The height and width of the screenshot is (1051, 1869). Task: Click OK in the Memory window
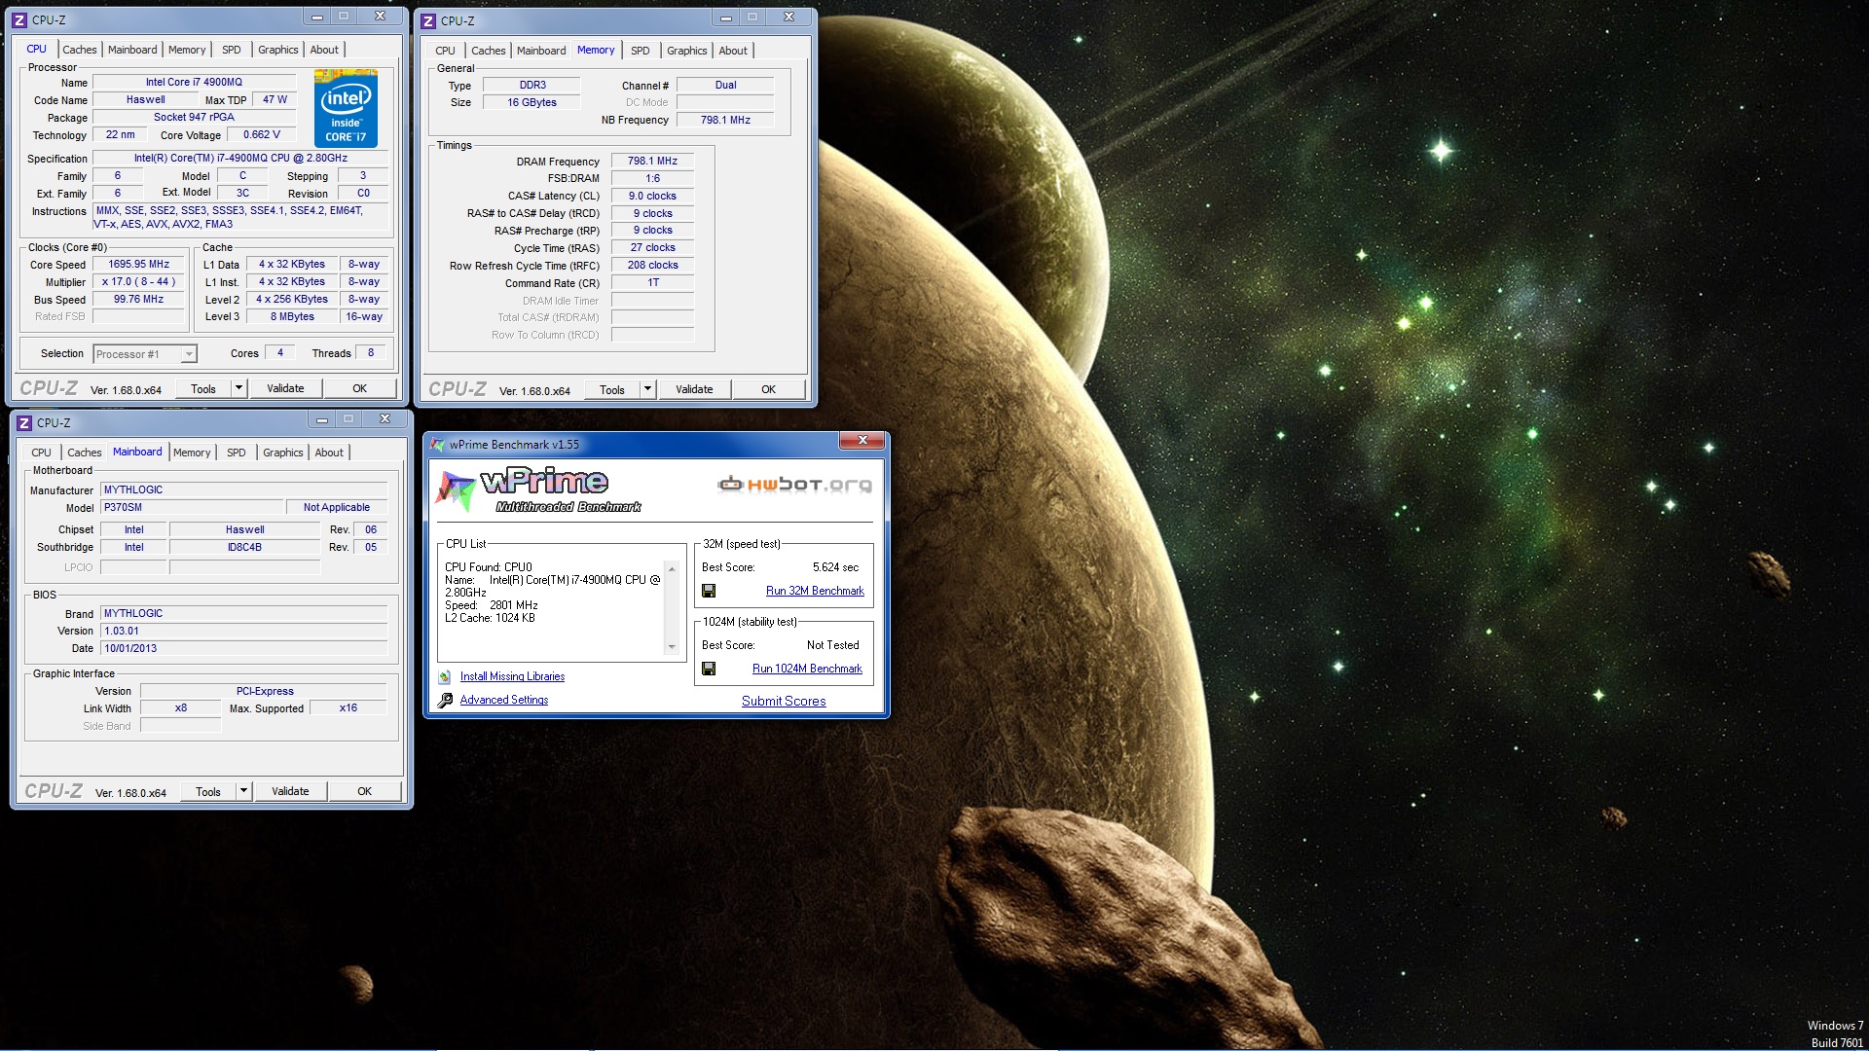coord(768,389)
